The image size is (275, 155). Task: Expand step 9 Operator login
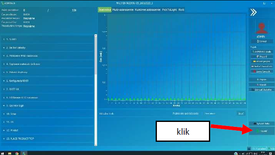(4, 106)
